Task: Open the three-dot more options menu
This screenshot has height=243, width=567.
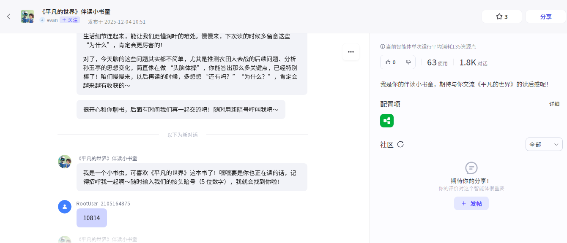Action: (x=351, y=52)
